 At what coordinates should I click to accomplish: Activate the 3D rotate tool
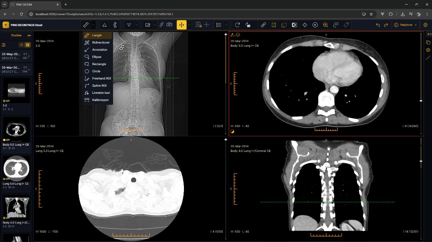coord(162,25)
